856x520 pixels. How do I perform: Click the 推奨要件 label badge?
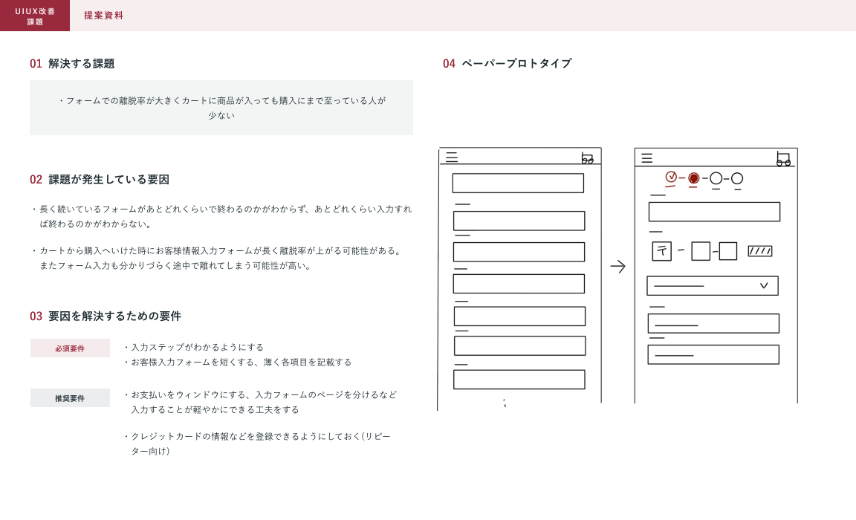(x=70, y=398)
